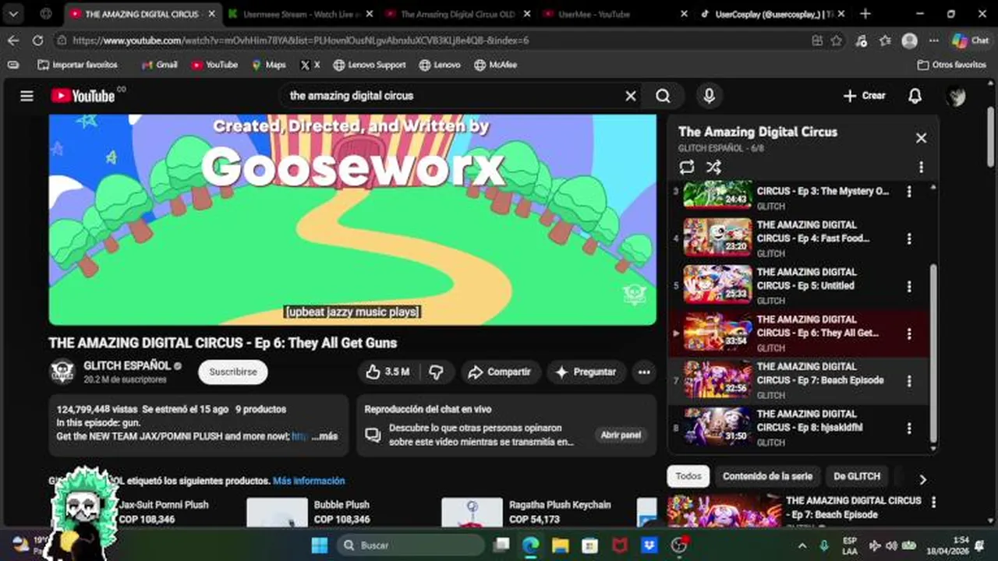
Task: Open options for Ep 8: hjsakldfhl item
Action: tap(909, 428)
